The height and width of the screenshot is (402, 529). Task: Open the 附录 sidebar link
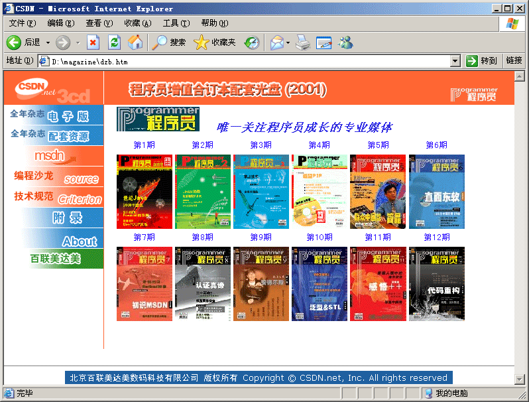[x=54, y=218]
